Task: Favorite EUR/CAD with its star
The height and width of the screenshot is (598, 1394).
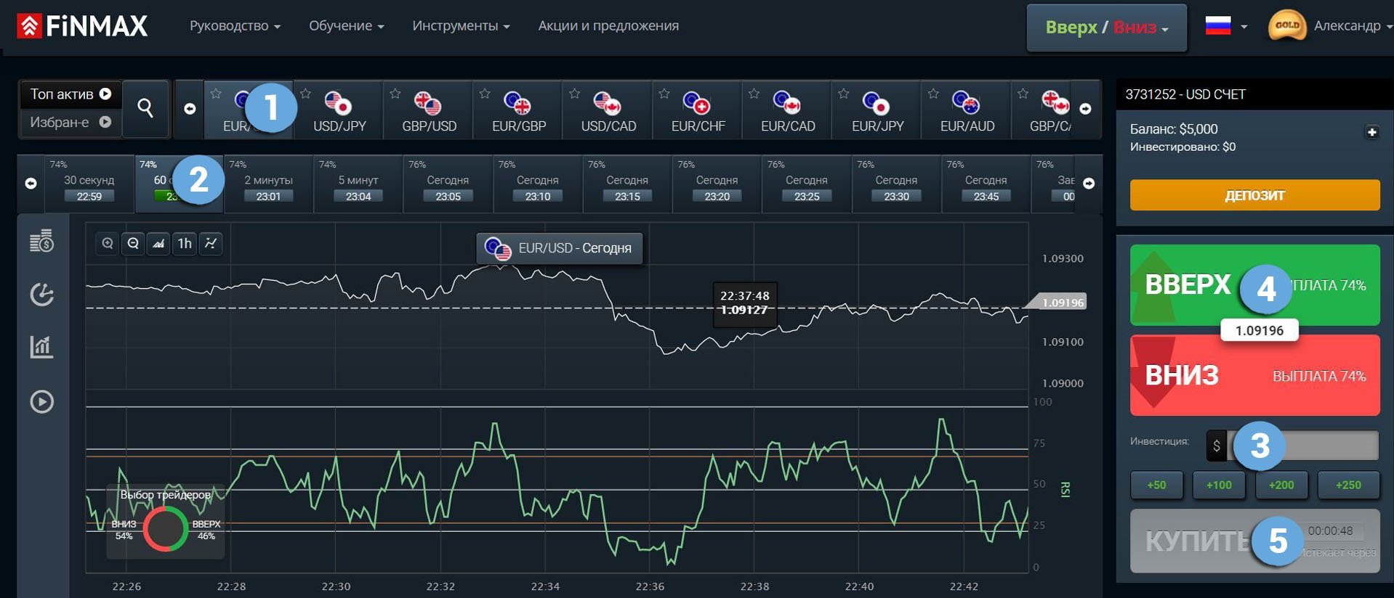Action: pyautogui.click(x=754, y=94)
